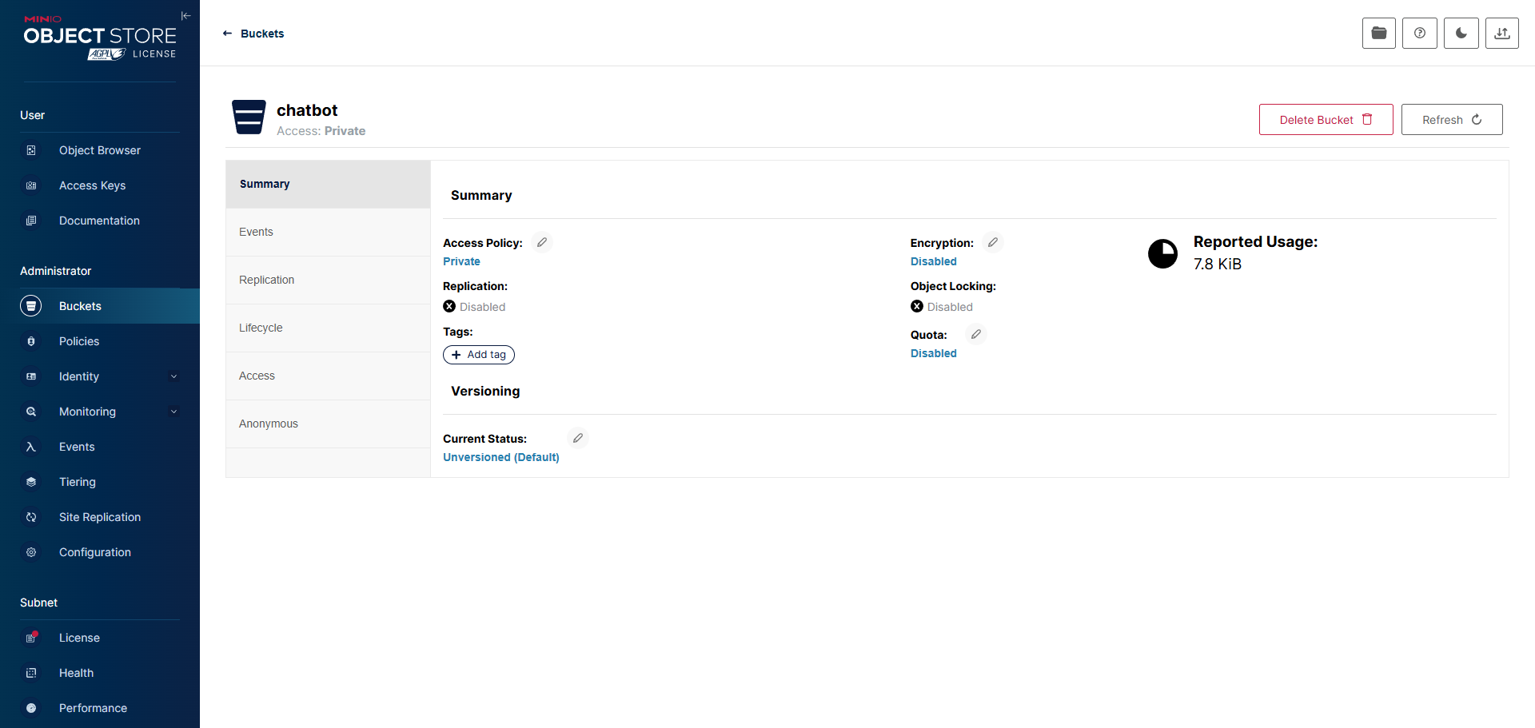Screen dimensions: 1535x728
Task: Open Access Keys in sidebar
Action: (x=92, y=185)
